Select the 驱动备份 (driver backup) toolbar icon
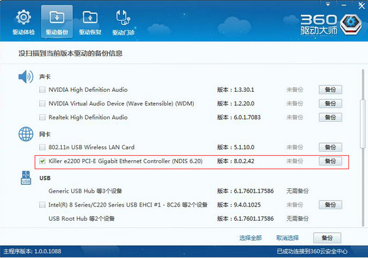The image size is (368, 258). 56,18
